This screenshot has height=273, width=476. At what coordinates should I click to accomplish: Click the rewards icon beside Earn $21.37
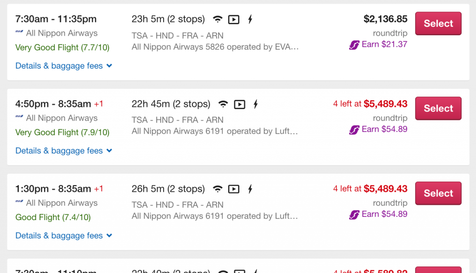pyautogui.click(x=354, y=45)
